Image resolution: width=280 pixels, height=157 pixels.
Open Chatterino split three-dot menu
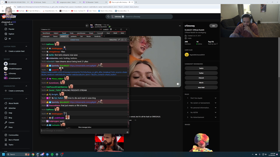tap(126, 40)
